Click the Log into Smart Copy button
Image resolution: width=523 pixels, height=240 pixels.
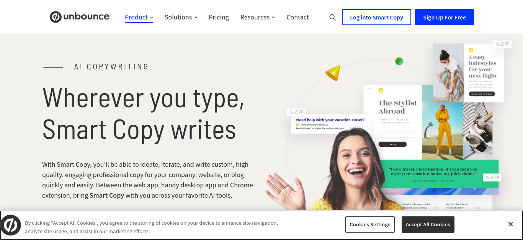point(376,17)
